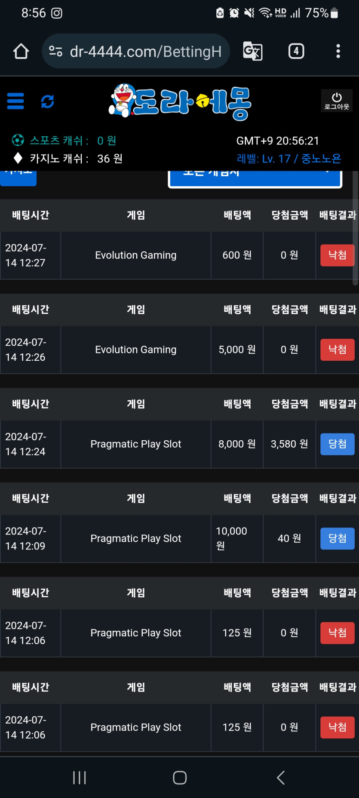Tap the dr-4444.com address bar
The image size is (359, 798).
click(145, 51)
